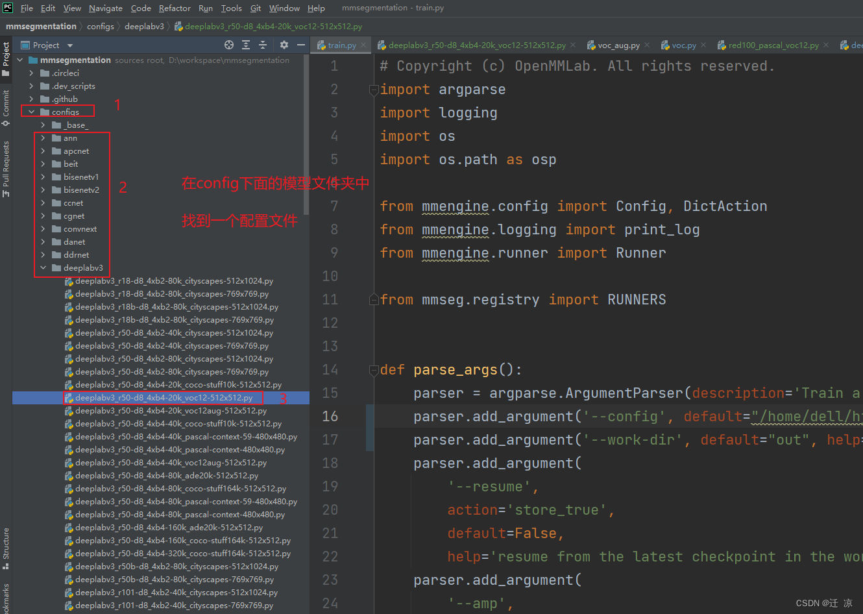Click the Select Opened File target icon
The width and height of the screenshot is (863, 614).
click(x=229, y=45)
